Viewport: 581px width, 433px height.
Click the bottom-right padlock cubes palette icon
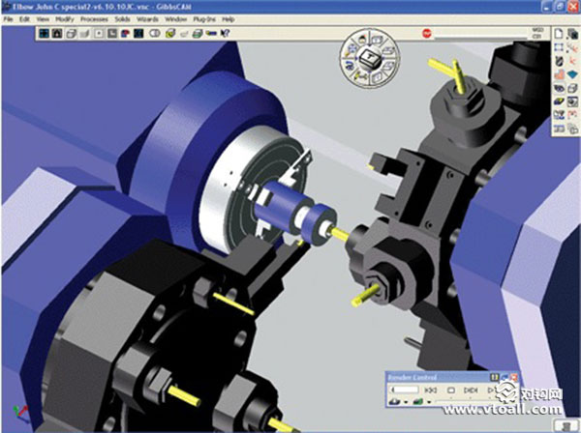coord(572,130)
